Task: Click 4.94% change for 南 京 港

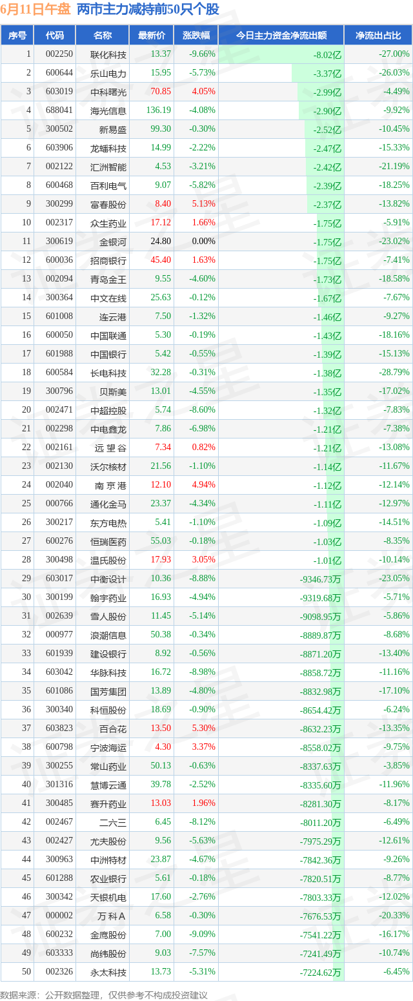Action: point(204,485)
